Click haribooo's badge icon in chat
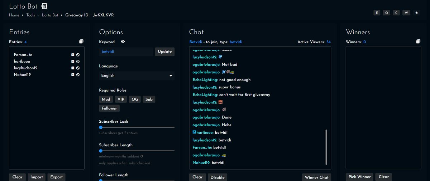430x181 pixels. (194, 132)
